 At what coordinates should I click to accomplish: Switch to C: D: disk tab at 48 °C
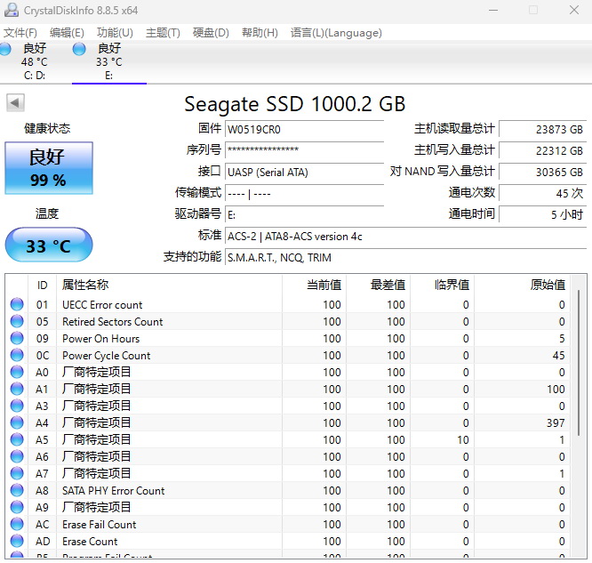(x=35, y=61)
